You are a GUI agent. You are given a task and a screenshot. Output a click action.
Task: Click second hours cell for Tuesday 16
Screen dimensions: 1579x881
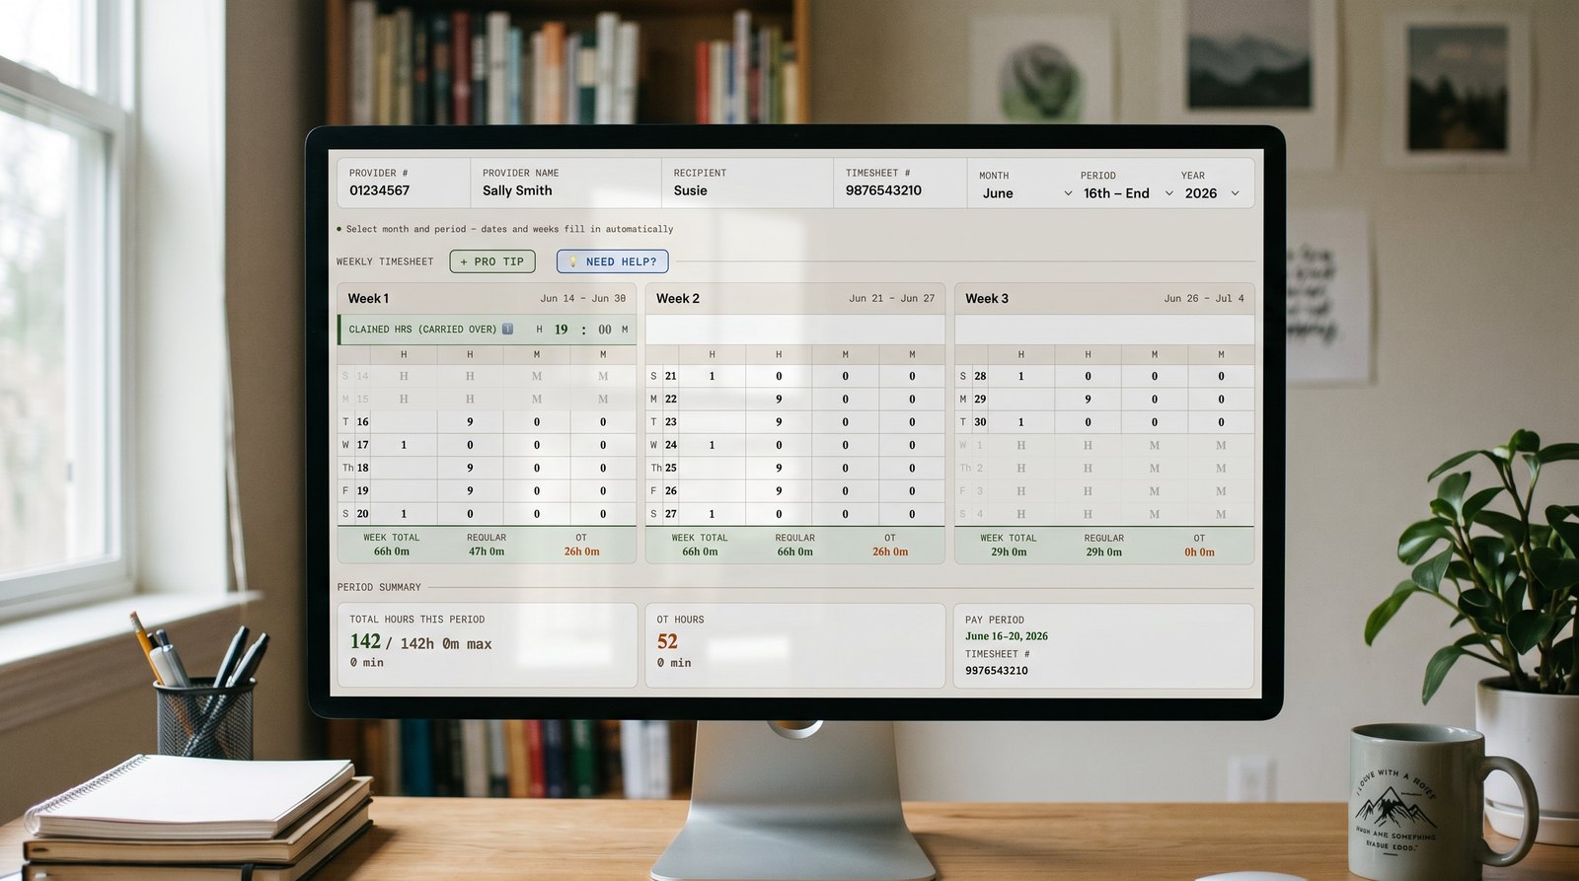(470, 422)
